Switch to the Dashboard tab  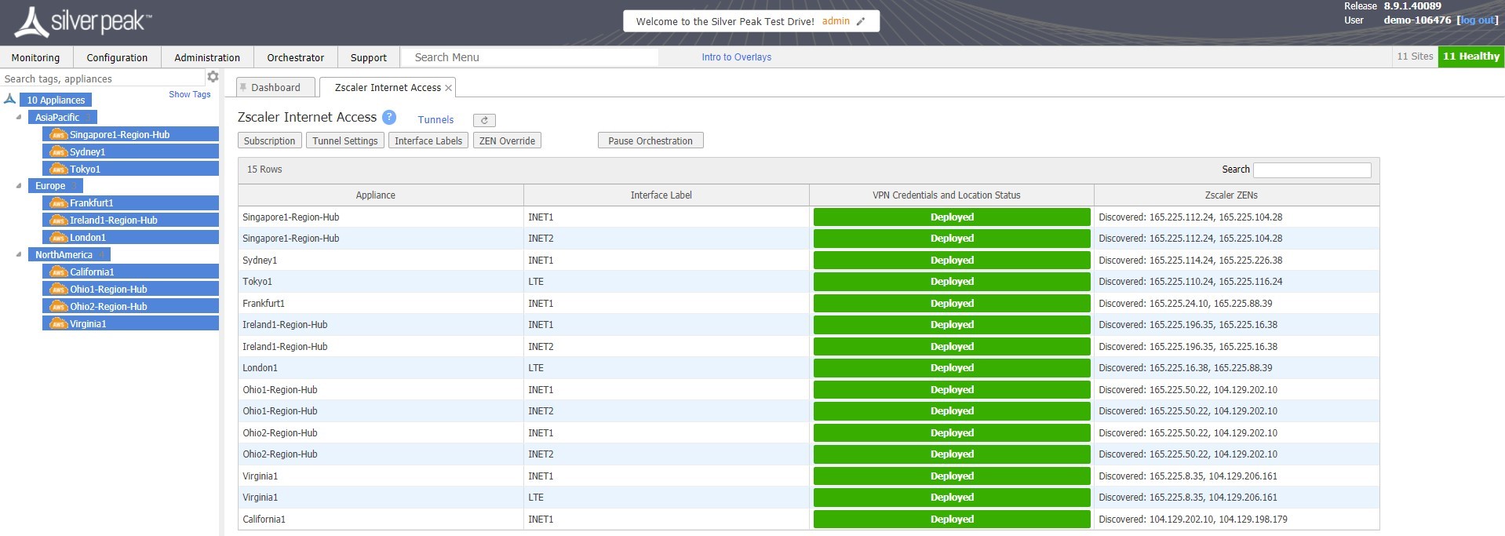click(x=275, y=87)
